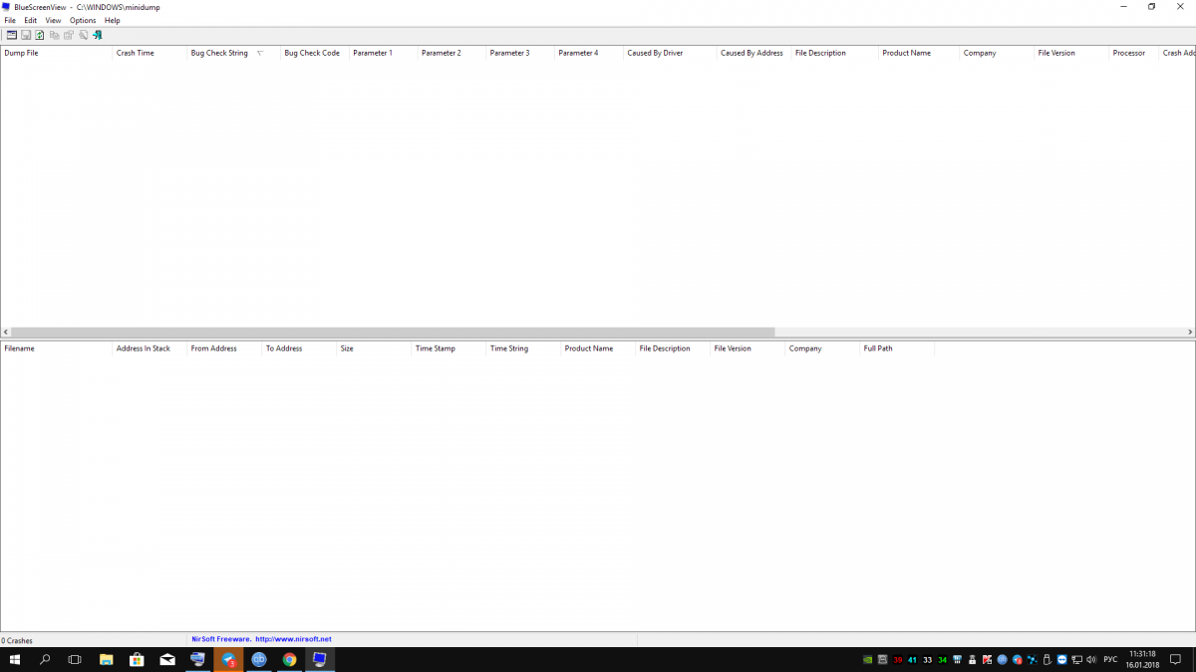
Task: Click the horizontal scrollbar thumb in upper pane
Action: click(x=393, y=333)
